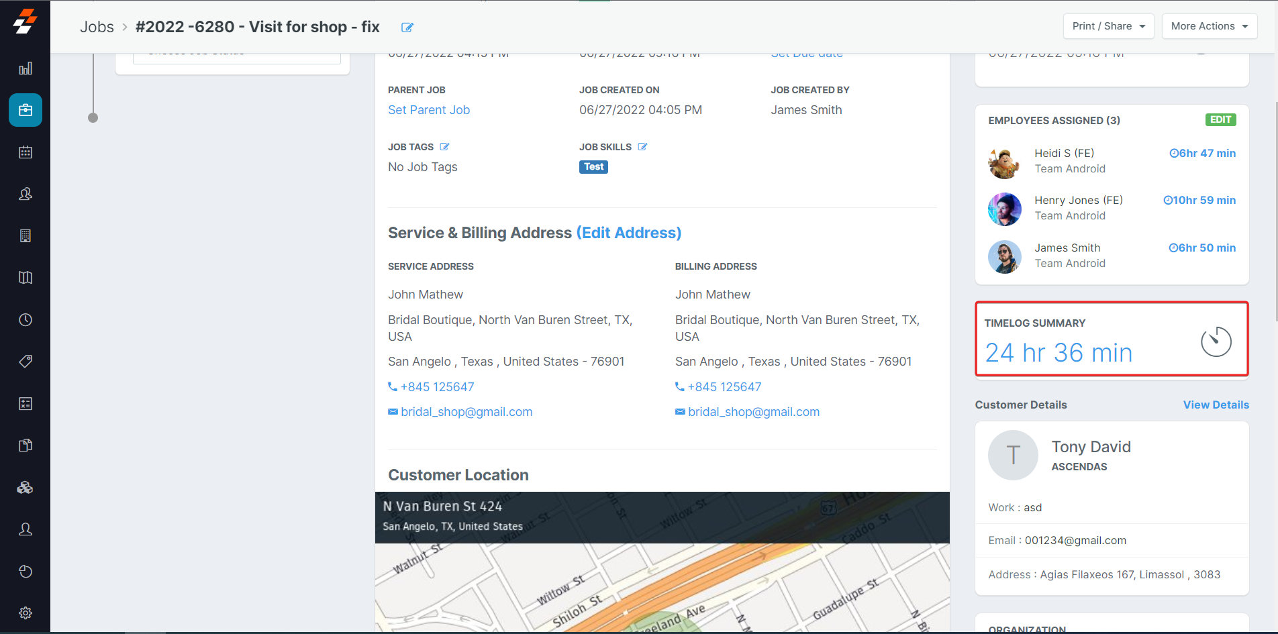Open the map sidebar icon
1278x634 pixels.
[x=26, y=278]
